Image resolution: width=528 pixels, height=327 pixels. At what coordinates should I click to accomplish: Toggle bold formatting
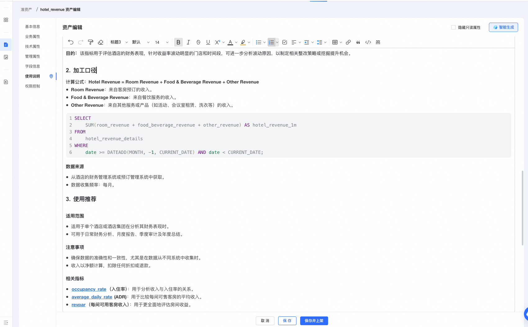(178, 42)
